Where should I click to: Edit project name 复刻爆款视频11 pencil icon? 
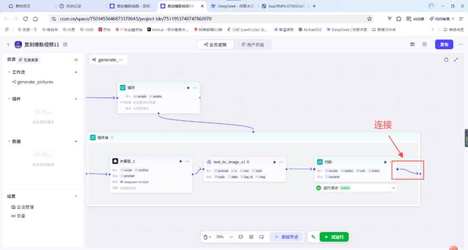point(65,44)
